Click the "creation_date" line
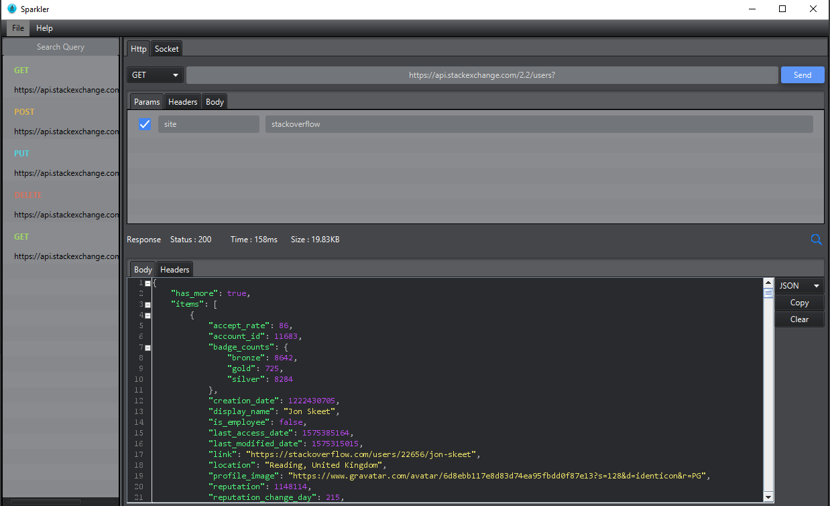The image size is (830, 506). (274, 401)
